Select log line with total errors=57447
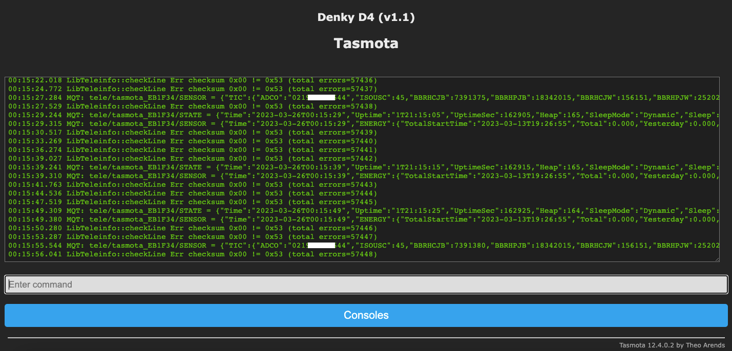 click(193, 237)
